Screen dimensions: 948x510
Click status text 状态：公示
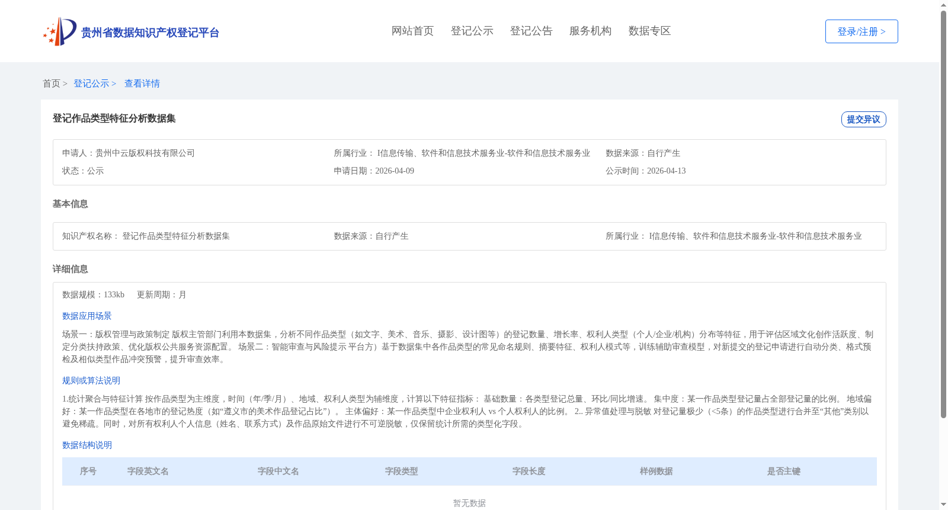point(83,171)
